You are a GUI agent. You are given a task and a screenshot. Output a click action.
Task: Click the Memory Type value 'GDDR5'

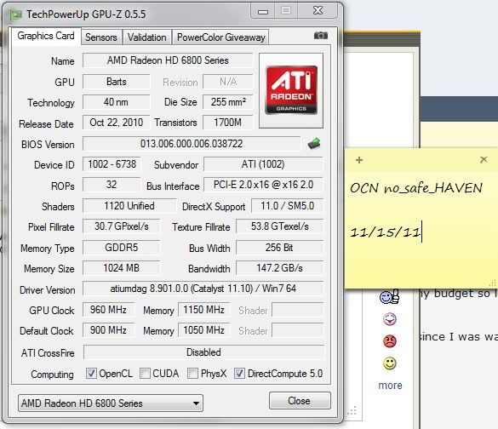point(122,248)
